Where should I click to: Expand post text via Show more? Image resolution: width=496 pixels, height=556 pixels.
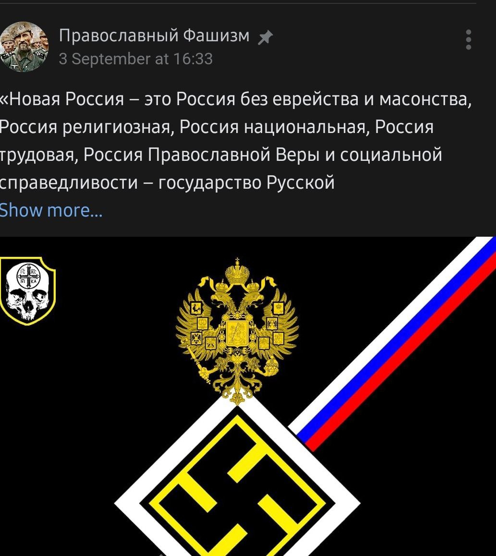[x=51, y=210]
